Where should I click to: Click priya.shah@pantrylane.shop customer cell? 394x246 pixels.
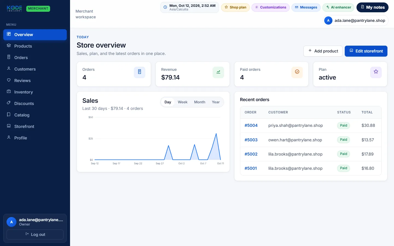pos(296,125)
